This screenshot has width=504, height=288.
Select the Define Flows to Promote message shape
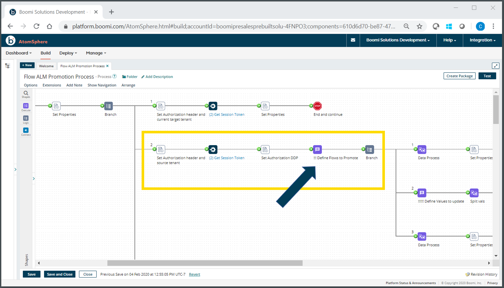[x=317, y=150]
